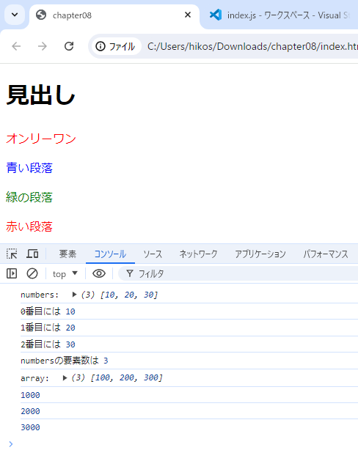Open the 要素 DevTools tab
Viewport: 358px width, 461px height.
pyautogui.click(x=67, y=254)
